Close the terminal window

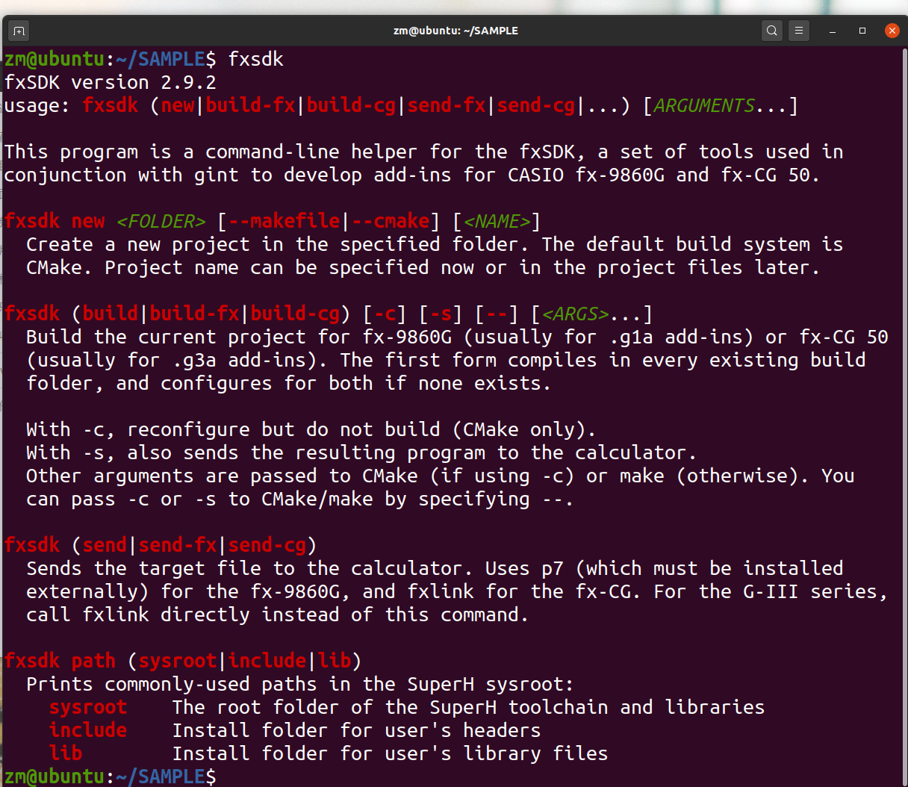click(x=892, y=31)
